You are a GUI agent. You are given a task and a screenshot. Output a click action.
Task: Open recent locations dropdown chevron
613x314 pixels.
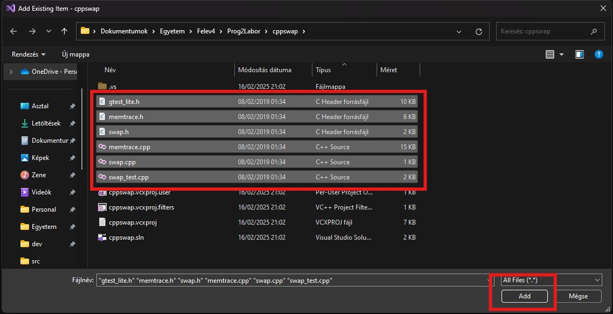pos(49,31)
